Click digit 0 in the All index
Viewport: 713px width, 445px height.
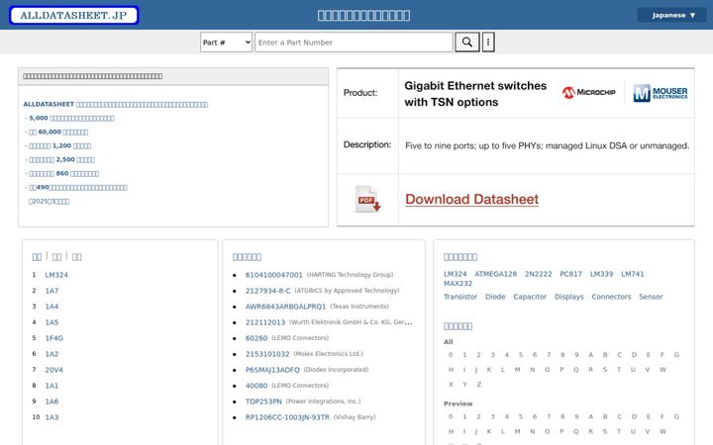coord(451,355)
